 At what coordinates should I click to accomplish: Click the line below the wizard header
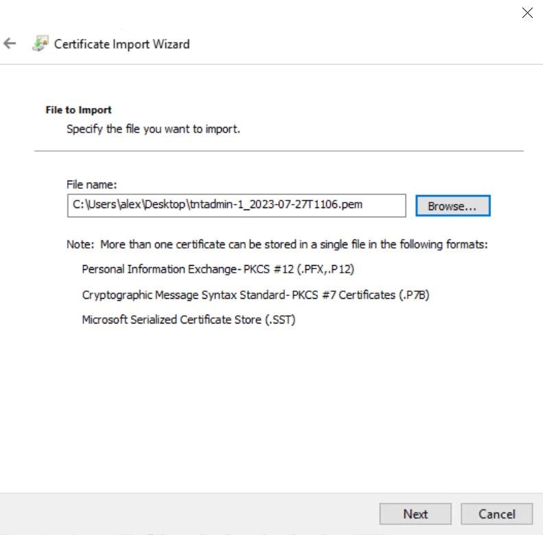pyautogui.click(x=272, y=64)
